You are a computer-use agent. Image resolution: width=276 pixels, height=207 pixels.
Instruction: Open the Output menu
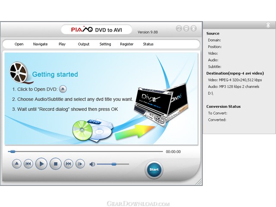[84, 44]
